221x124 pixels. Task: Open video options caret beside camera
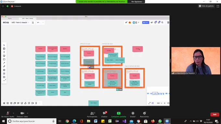coord(28,113)
